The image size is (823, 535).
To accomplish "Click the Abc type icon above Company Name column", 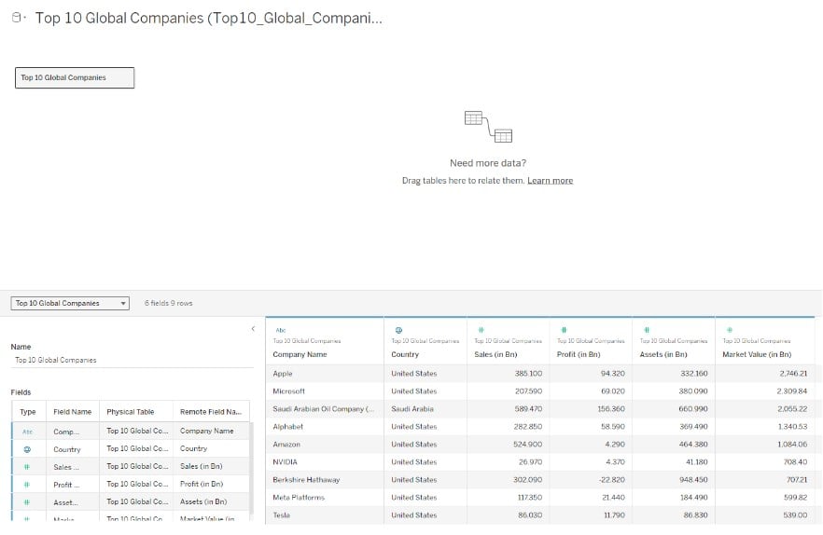I will 281,331.
